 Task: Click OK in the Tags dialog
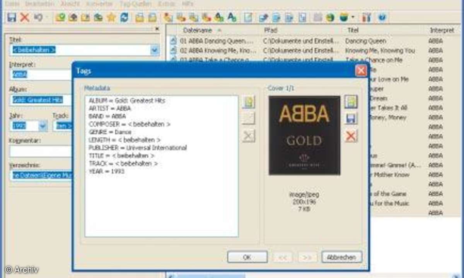(247, 257)
